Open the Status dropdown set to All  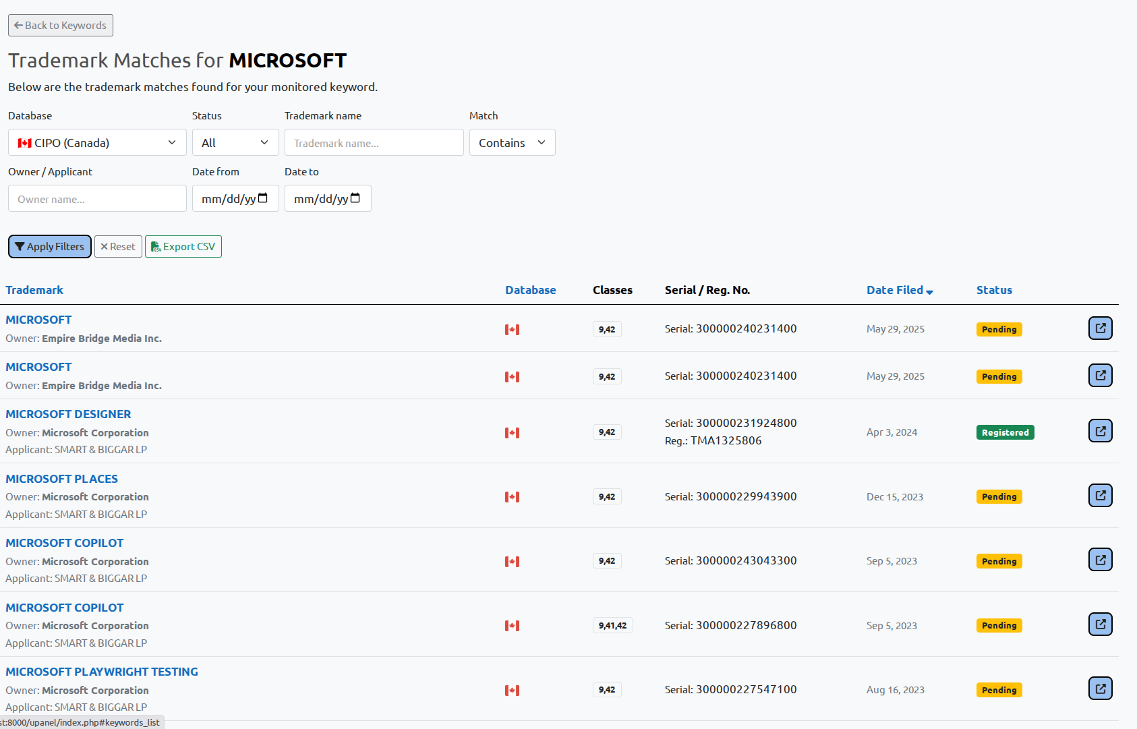(x=235, y=142)
